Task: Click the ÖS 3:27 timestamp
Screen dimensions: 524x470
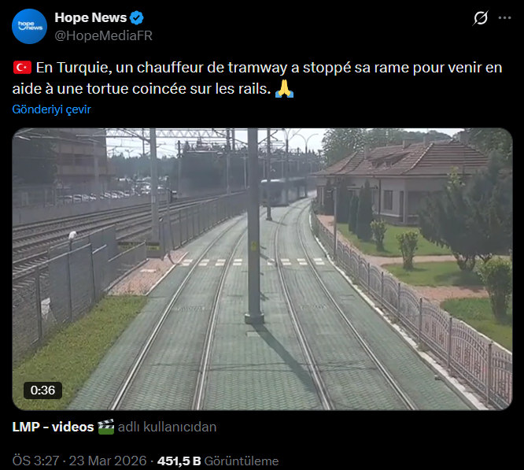Action: pyautogui.click(x=35, y=461)
